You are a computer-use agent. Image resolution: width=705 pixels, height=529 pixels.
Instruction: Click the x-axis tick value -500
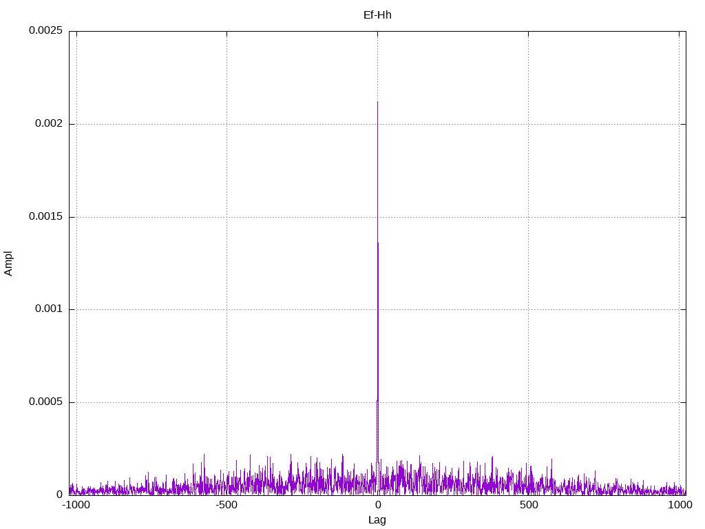click(x=226, y=505)
